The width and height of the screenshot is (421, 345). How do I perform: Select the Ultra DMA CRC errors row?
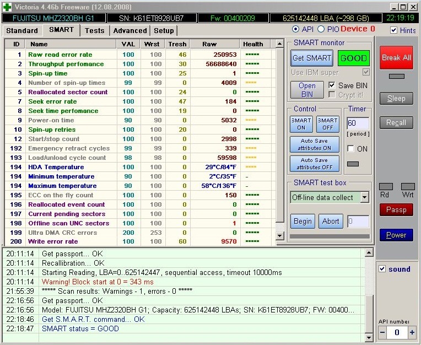click(x=139, y=233)
